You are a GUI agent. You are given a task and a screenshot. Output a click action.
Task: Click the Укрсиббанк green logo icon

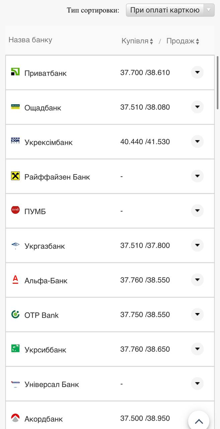15,349
